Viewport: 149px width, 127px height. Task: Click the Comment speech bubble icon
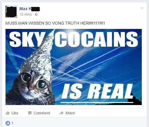click(x=30, y=113)
